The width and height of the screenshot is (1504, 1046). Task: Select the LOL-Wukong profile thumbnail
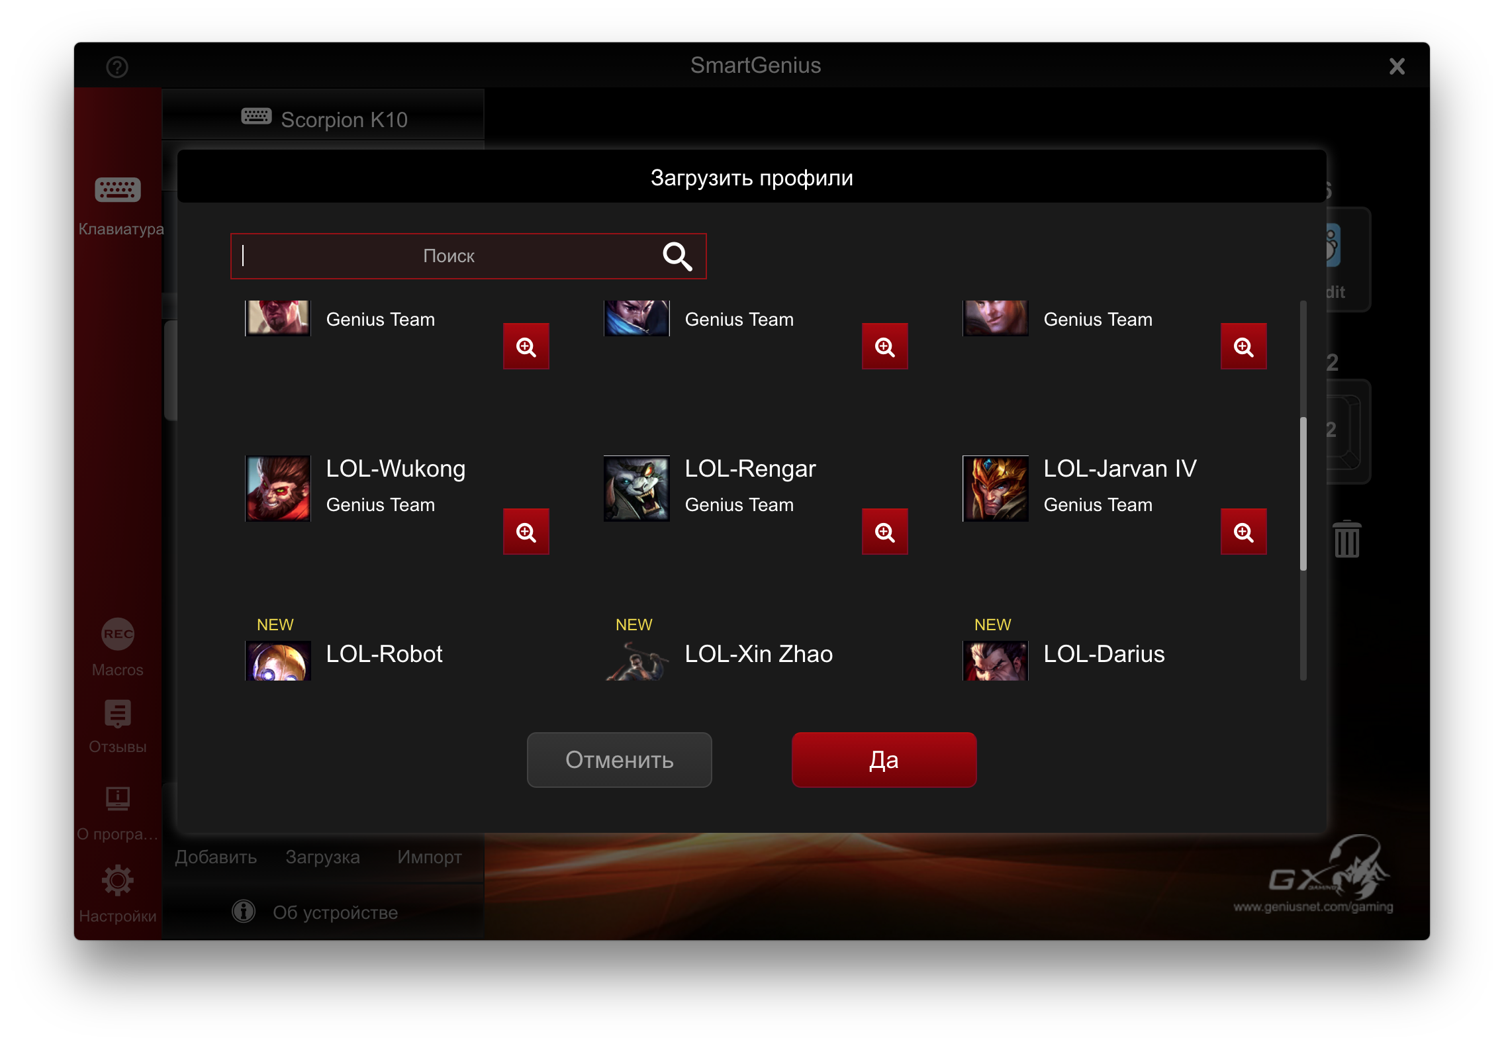(278, 489)
